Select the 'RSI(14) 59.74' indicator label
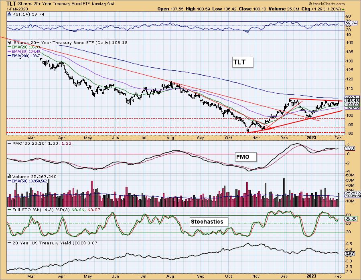 point(28,14)
